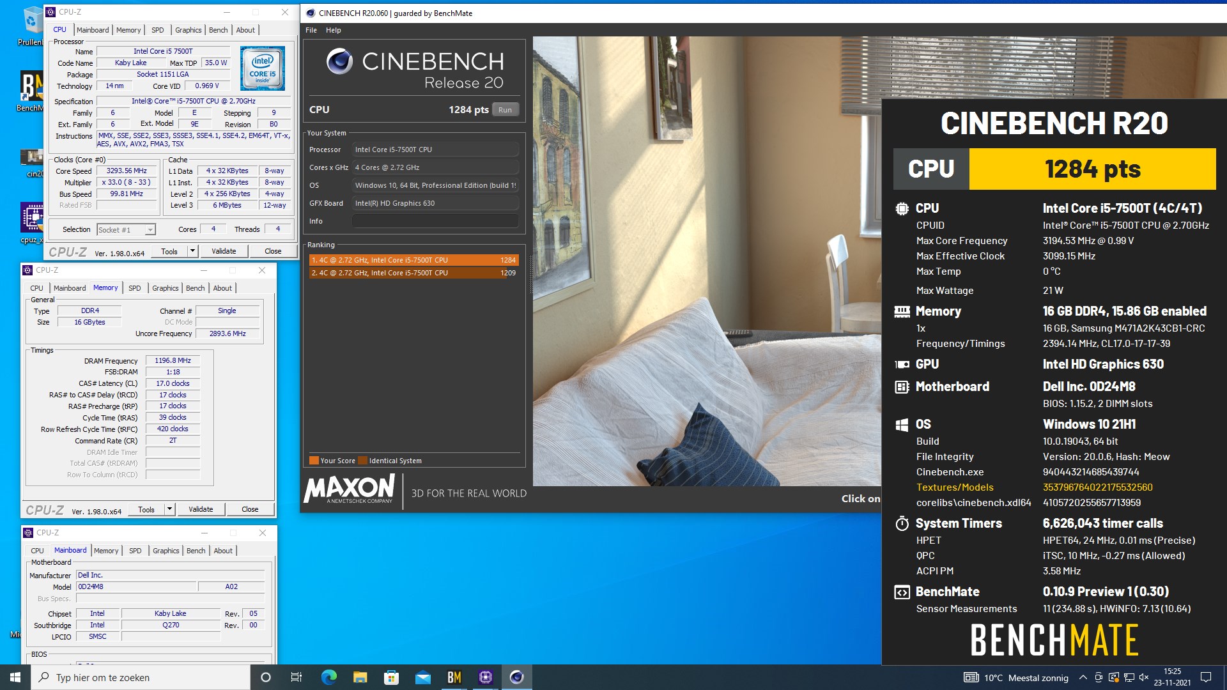The height and width of the screenshot is (690, 1227).
Task: Open Mail app from taskbar
Action: (422, 677)
